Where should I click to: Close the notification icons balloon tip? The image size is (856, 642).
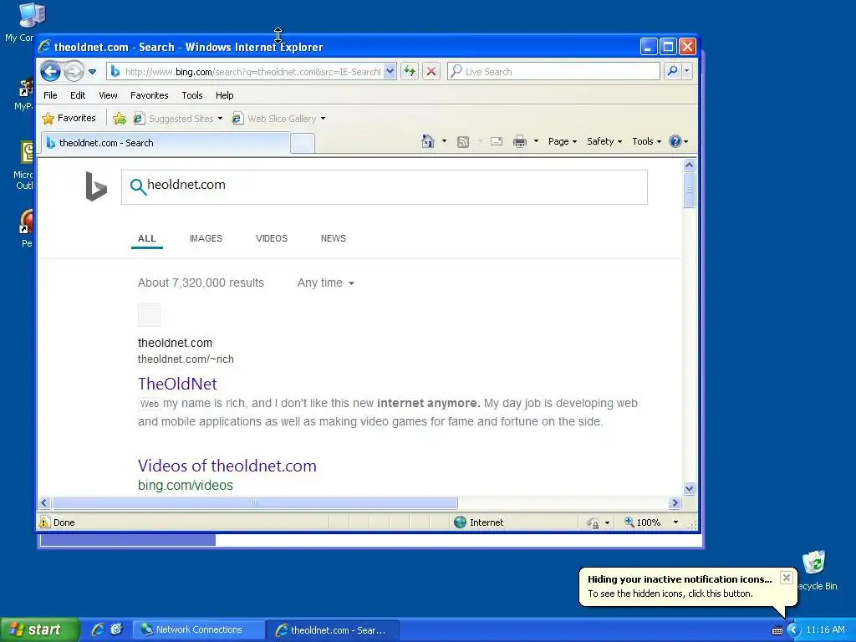tap(786, 578)
